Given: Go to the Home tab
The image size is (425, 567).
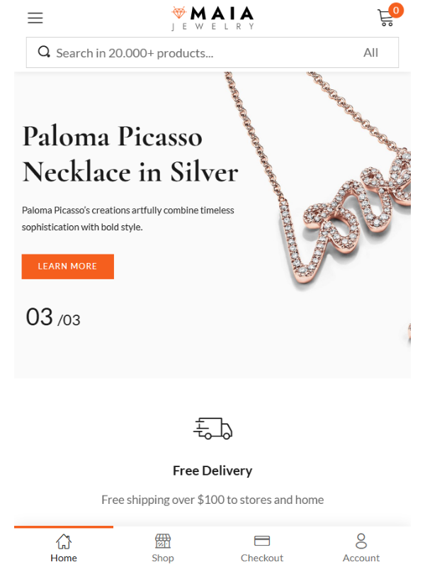Looking at the screenshot, I should (64, 547).
